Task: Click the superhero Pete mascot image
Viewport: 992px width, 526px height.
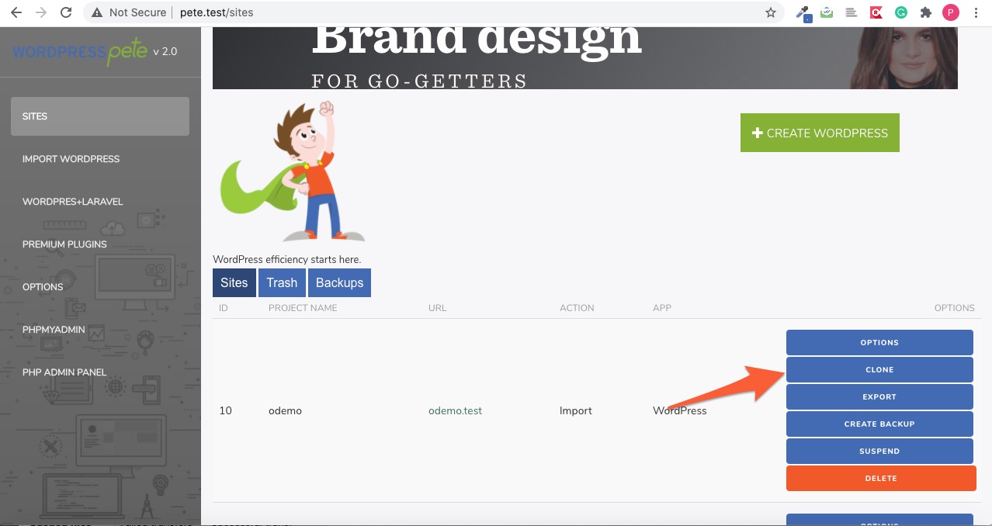Action: tap(292, 171)
